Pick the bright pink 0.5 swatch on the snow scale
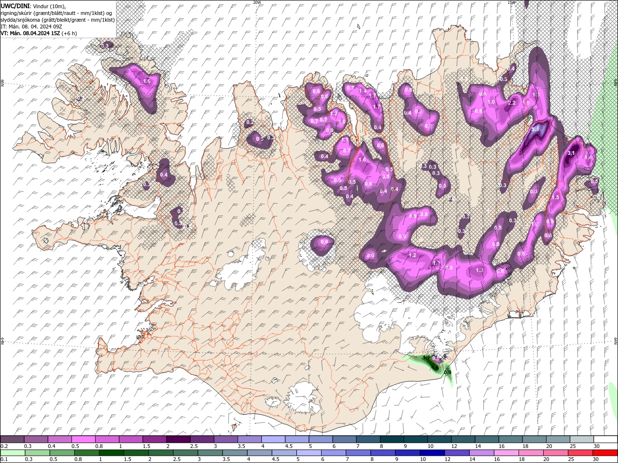618x463 pixels. pos(83,439)
